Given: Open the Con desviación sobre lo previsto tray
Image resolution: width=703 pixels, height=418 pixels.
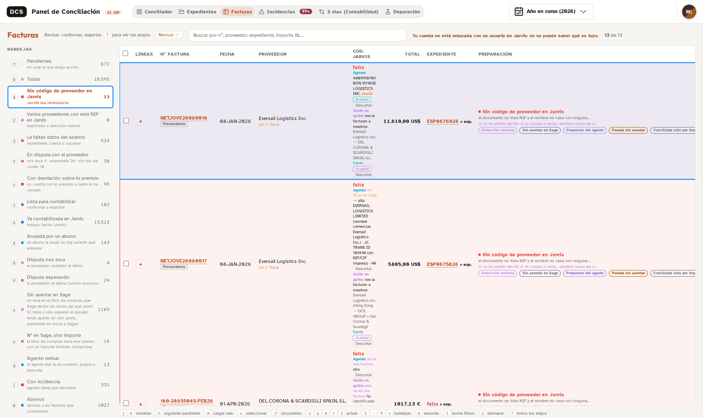Looking at the screenshot, I should (x=60, y=184).
